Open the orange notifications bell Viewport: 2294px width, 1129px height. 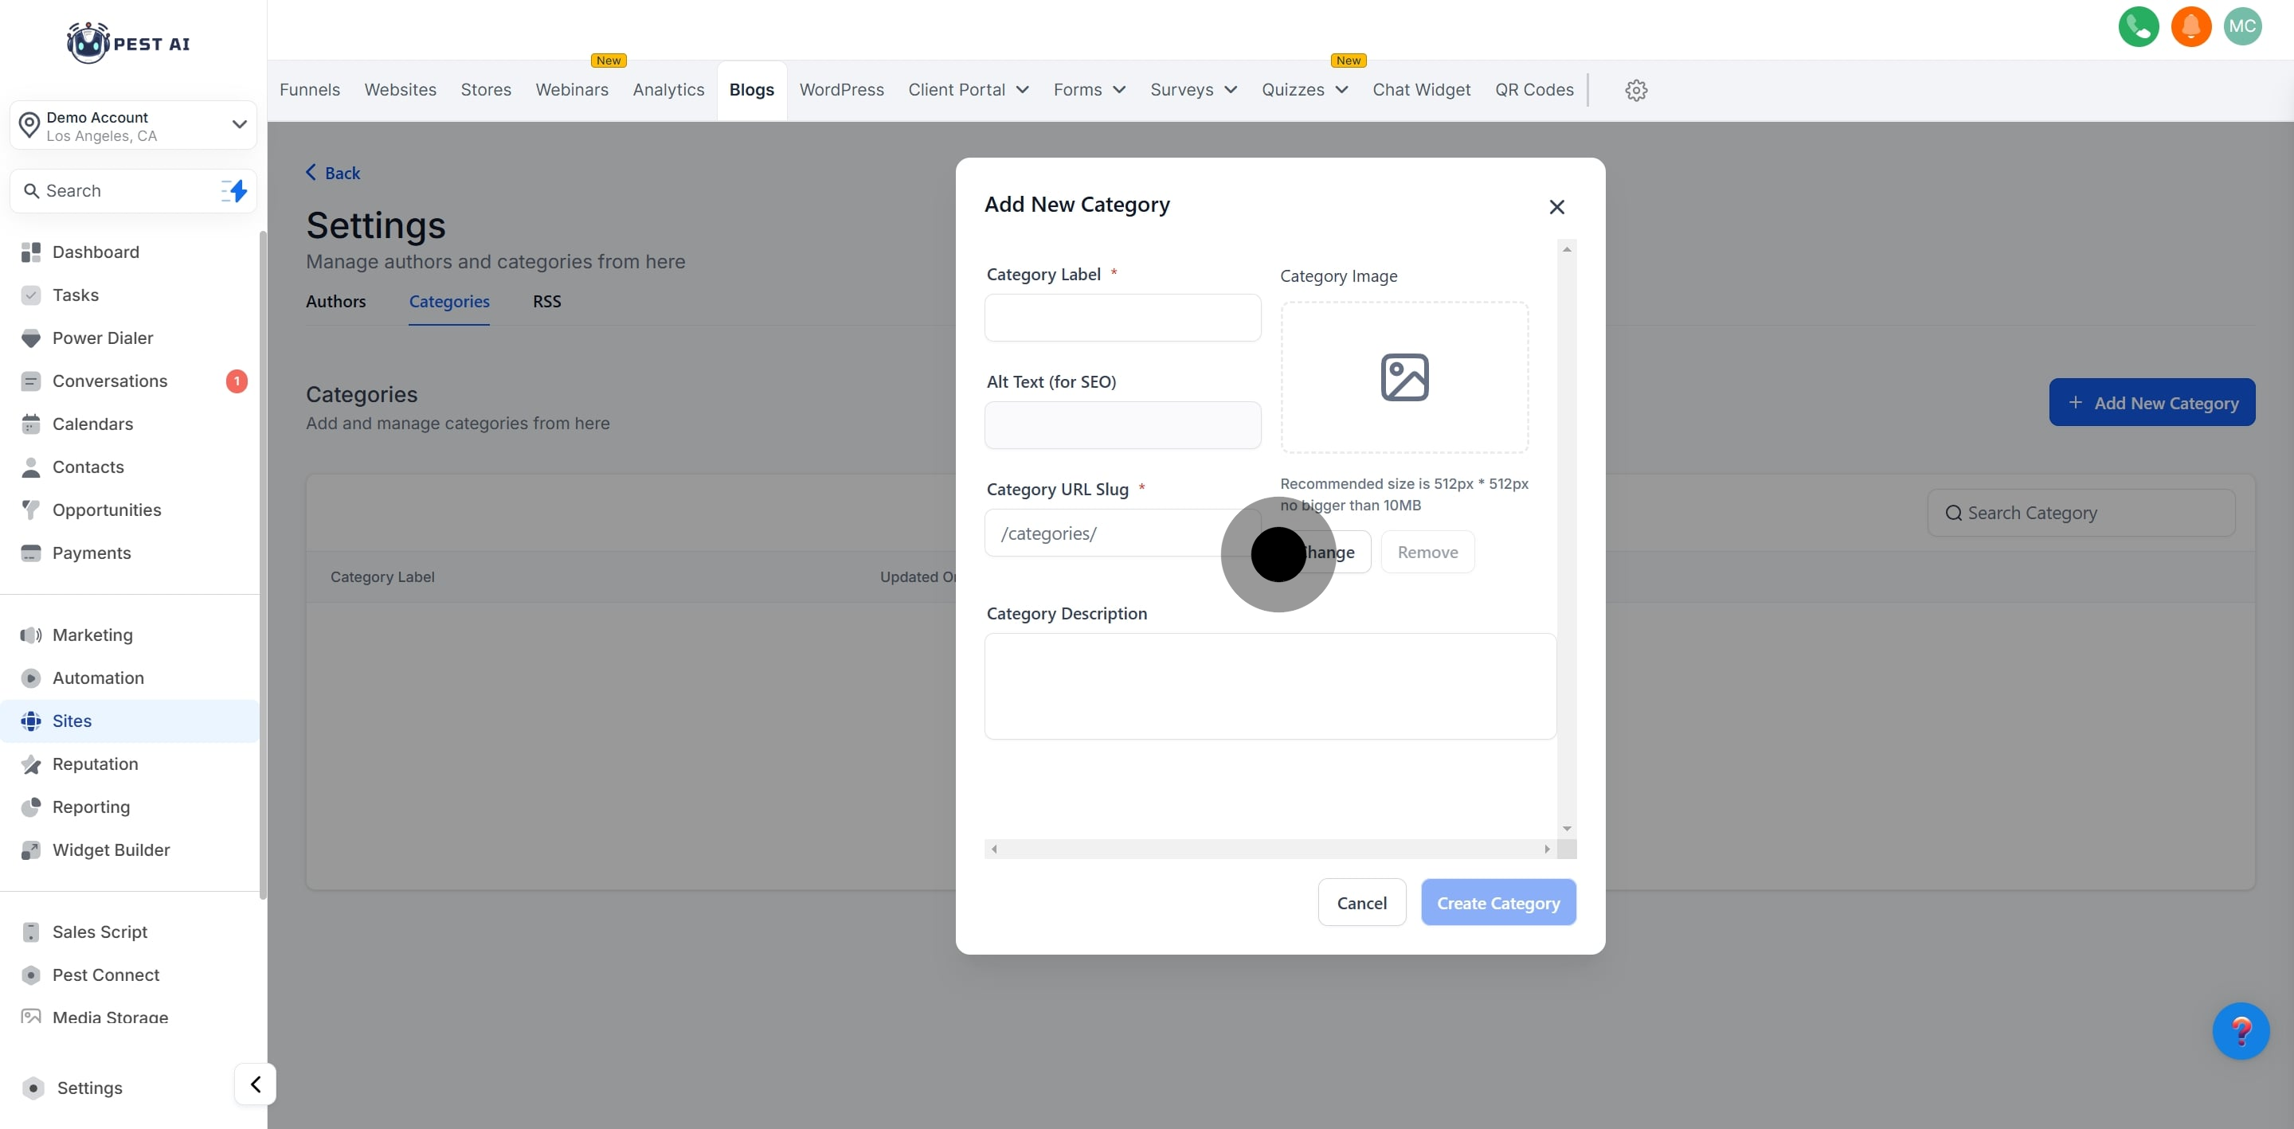2190,27
